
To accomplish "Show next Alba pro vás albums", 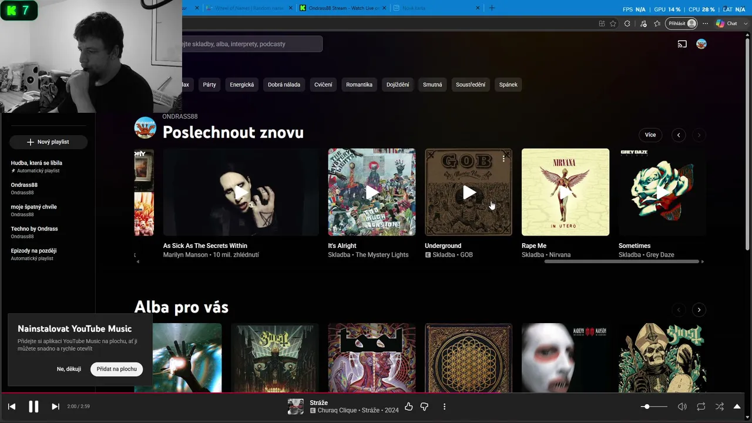I will pyautogui.click(x=699, y=310).
